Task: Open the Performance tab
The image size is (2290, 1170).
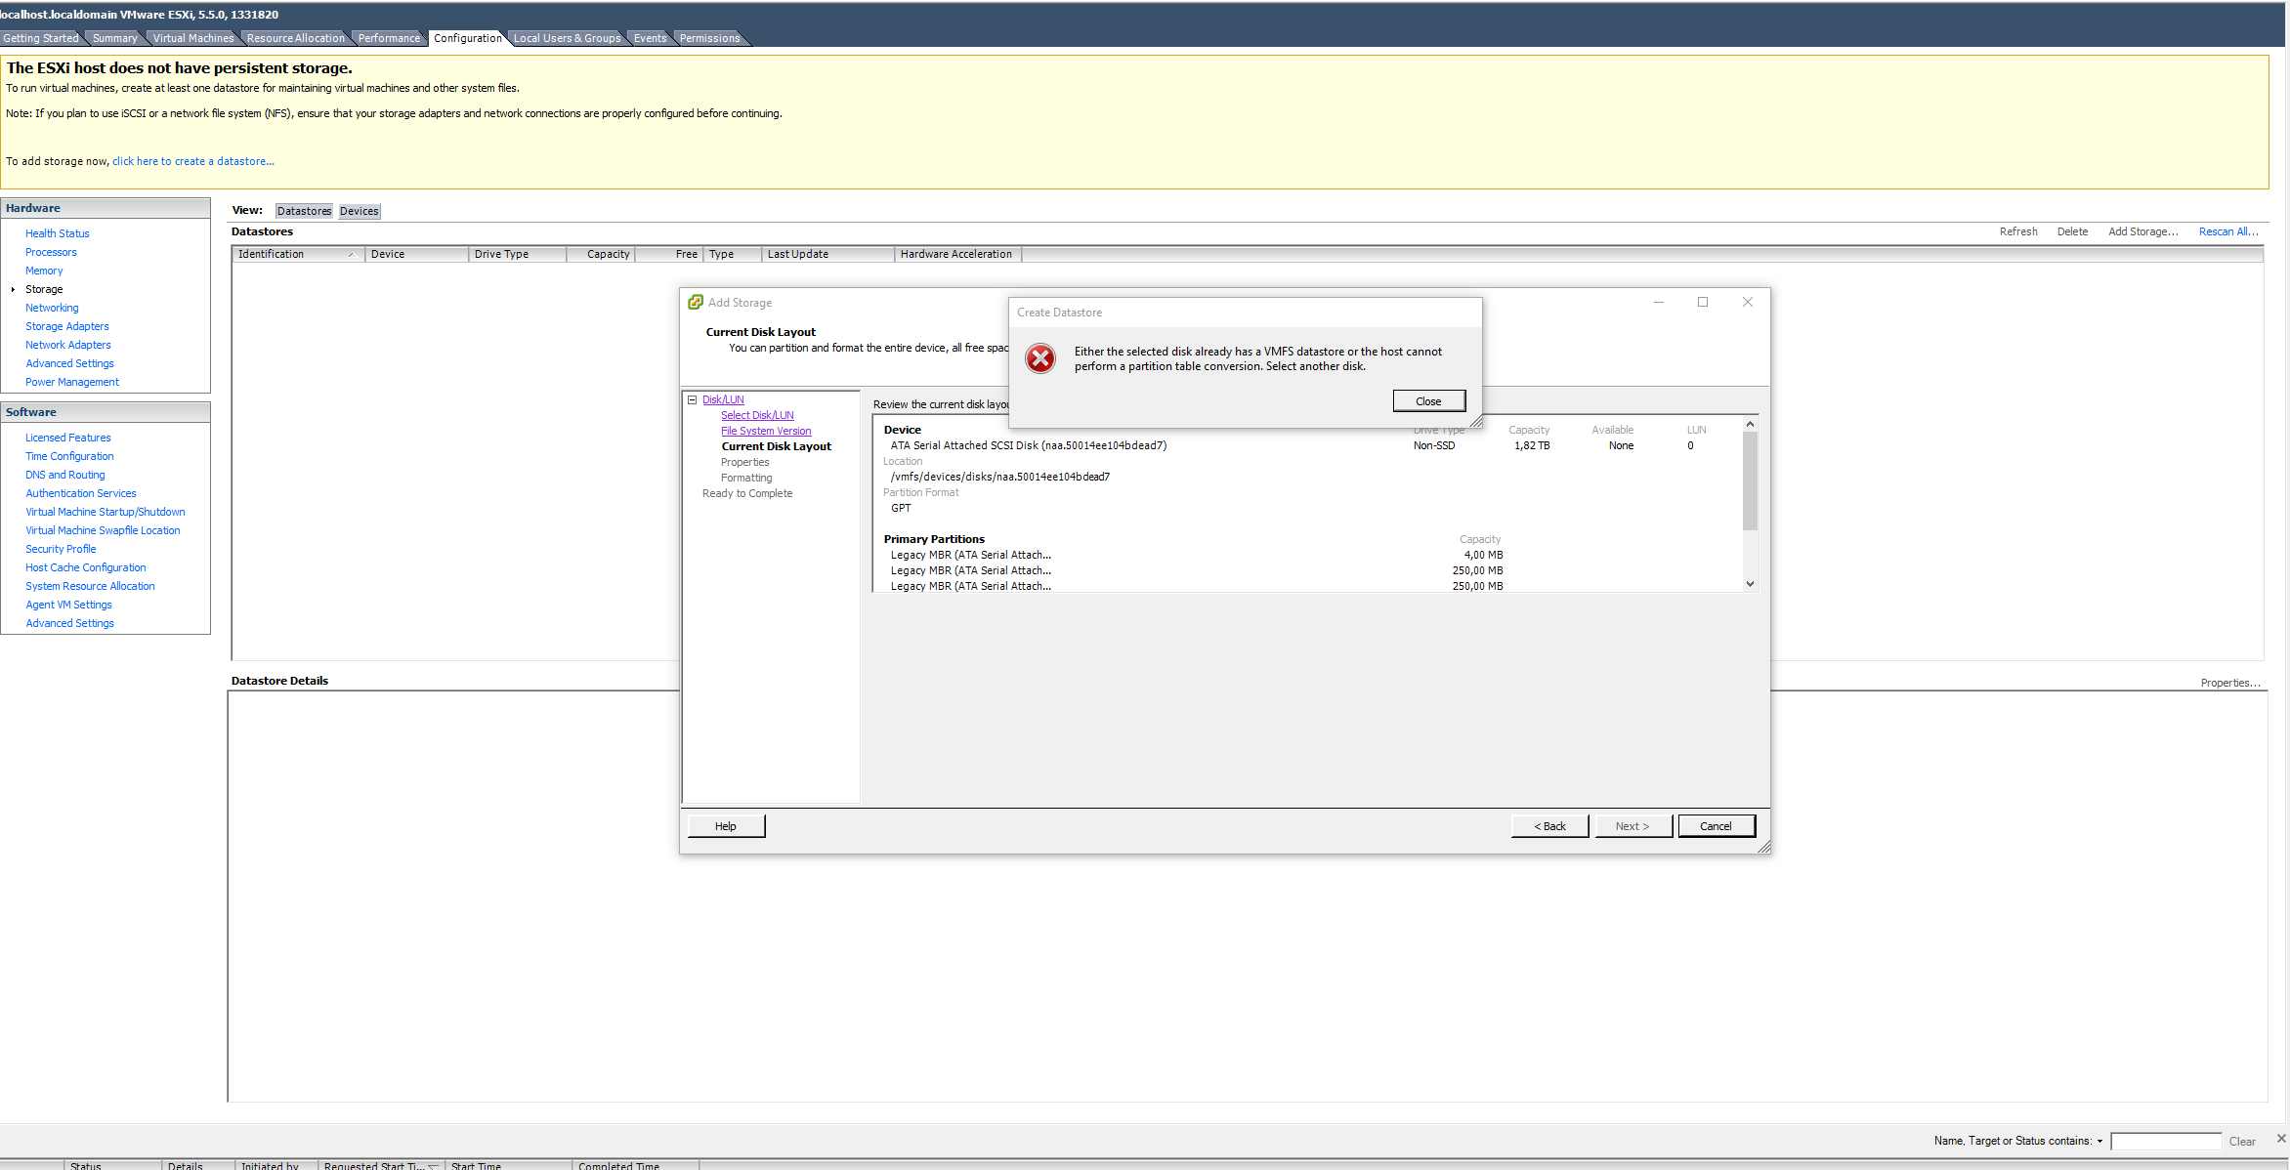Action: click(x=389, y=38)
